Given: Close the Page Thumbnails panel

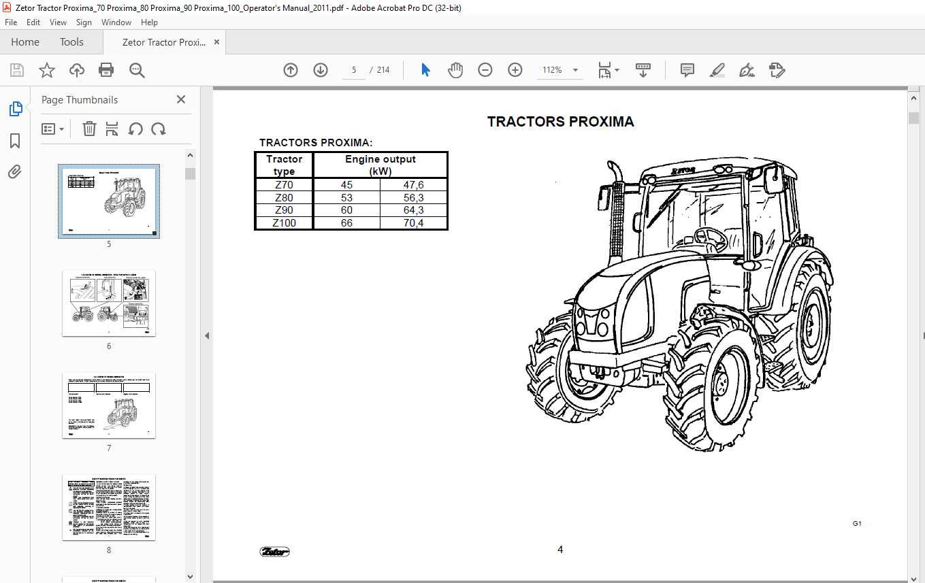Looking at the screenshot, I should point(181,99).
